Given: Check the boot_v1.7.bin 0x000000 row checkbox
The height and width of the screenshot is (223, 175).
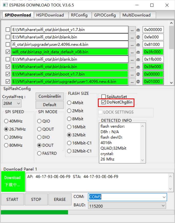Looking at the screenshot, I should (8, 30).
